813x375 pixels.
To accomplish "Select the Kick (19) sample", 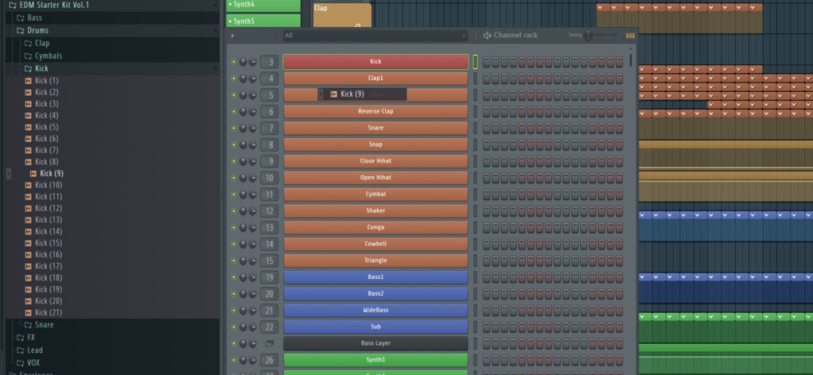I will tap(48, 289).
